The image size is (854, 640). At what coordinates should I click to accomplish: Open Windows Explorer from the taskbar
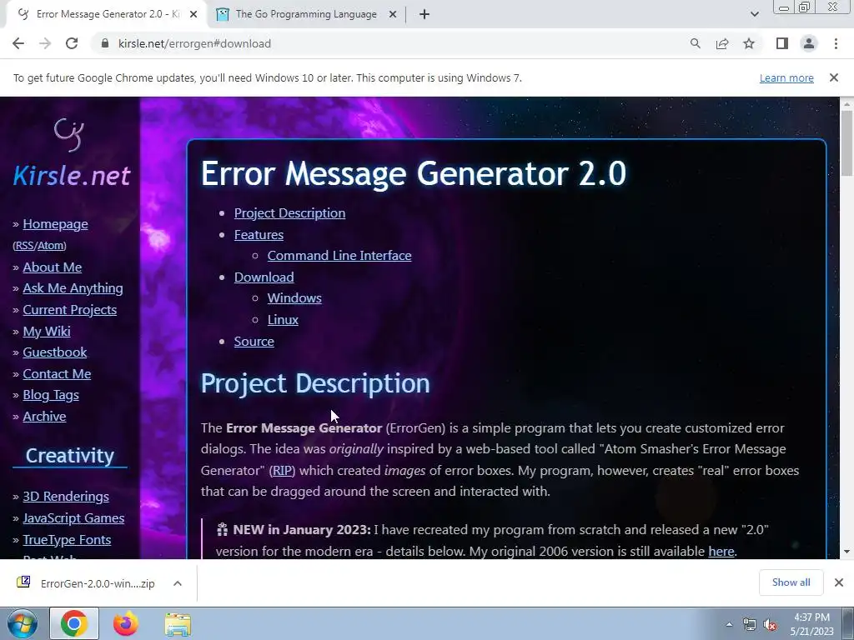178,623
